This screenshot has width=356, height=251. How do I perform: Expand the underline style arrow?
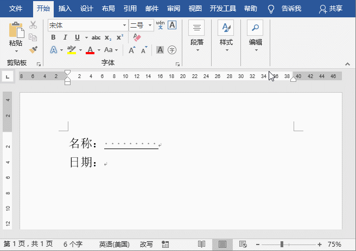point(86,37)
